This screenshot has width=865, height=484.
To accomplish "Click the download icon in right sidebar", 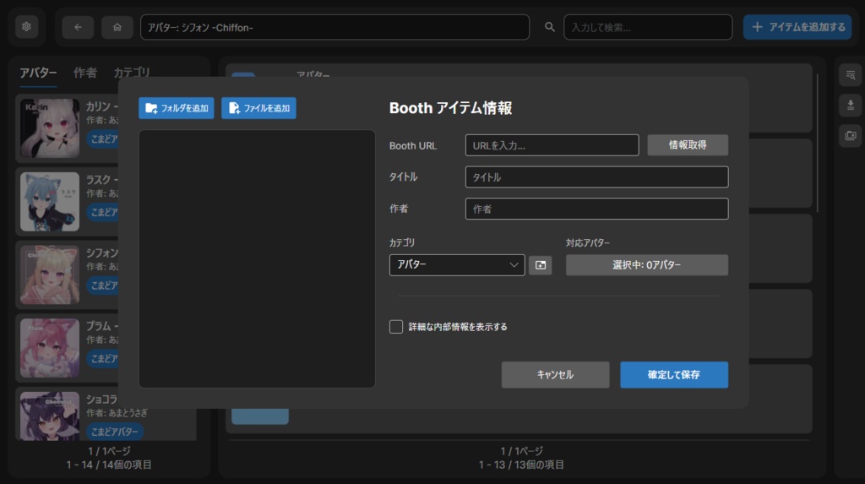I will pyautogui.click(x=850, y=105).
